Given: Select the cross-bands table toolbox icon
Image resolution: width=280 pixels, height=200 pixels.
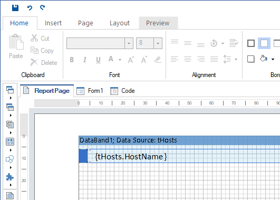Looking at the screenshot, I should click(10, 107).
